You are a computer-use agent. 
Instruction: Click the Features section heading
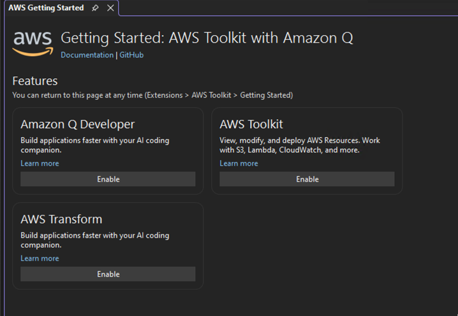pos(35,81)
